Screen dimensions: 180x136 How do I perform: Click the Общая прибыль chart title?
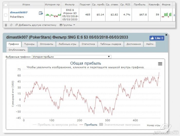tap(86, 63)
